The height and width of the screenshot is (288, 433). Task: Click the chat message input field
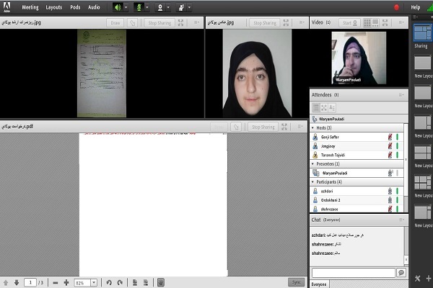354,273
